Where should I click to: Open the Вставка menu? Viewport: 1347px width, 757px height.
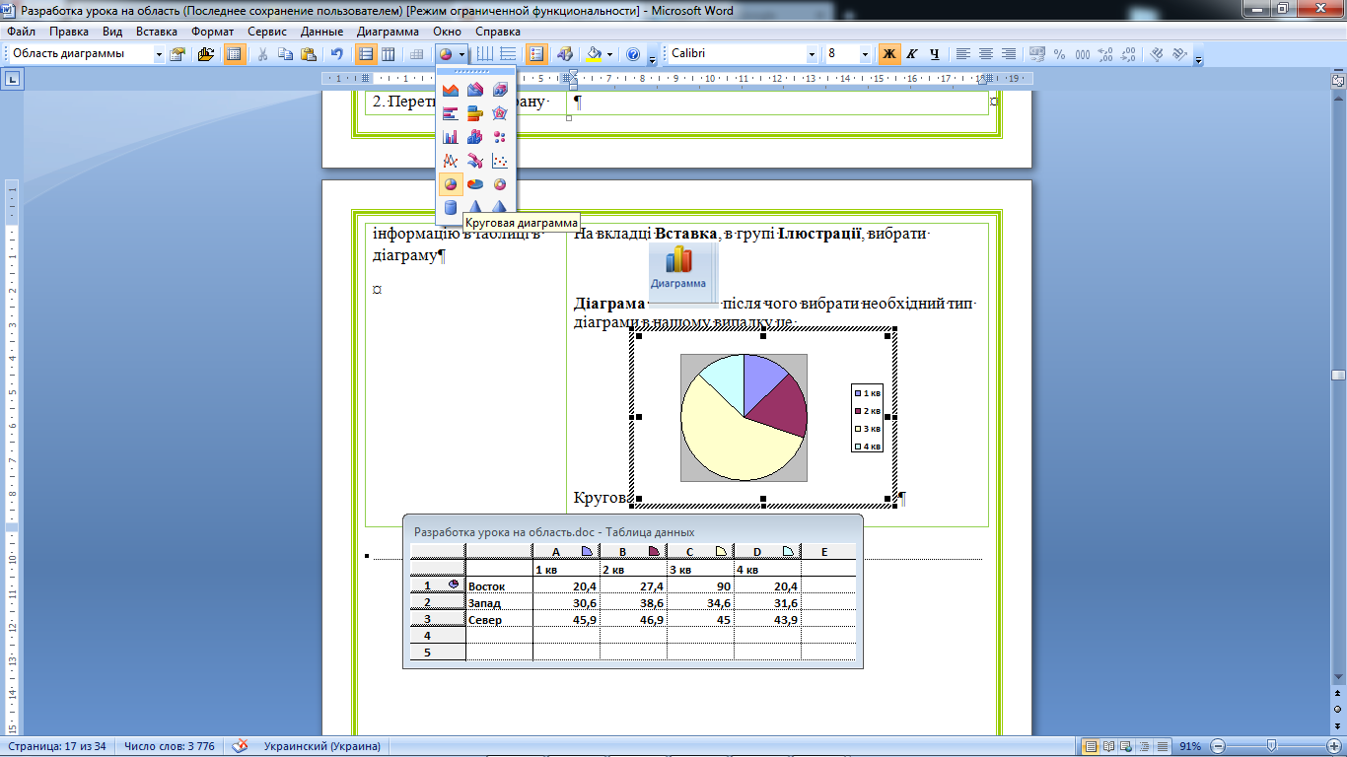click(157, 32)
